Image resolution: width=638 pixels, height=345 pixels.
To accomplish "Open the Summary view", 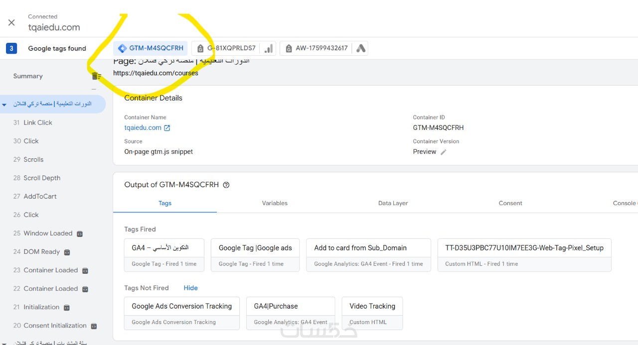I will coord(28,76).
